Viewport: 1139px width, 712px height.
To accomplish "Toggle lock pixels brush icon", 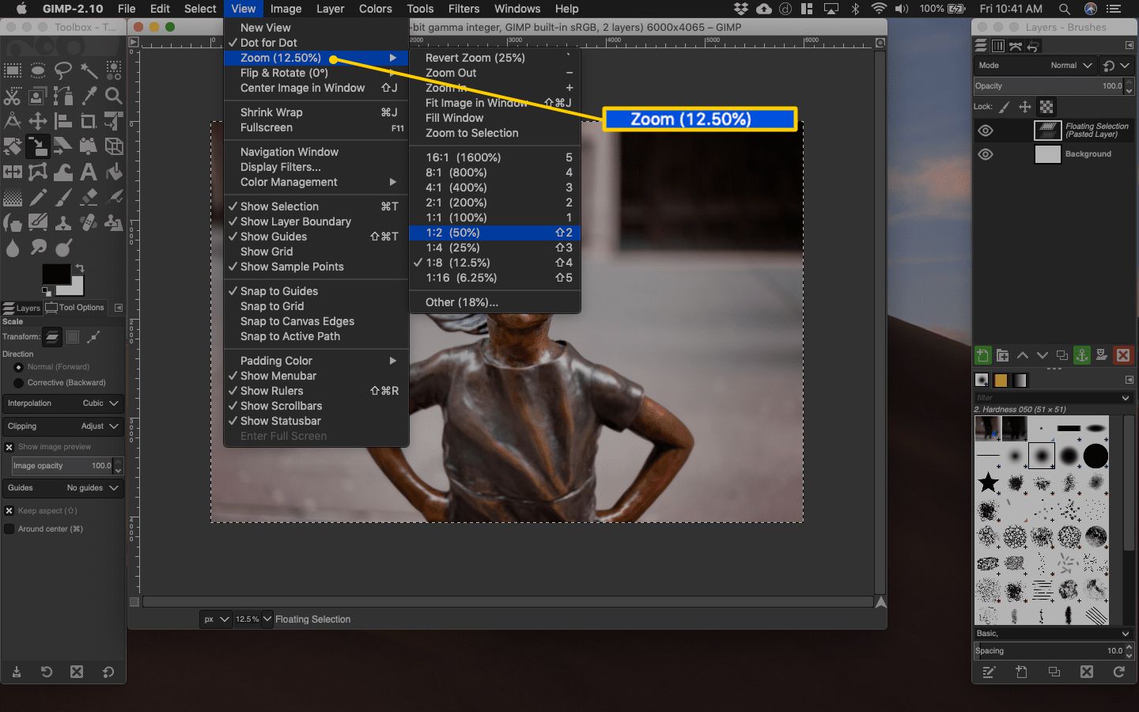I will tap(1005, 107).
